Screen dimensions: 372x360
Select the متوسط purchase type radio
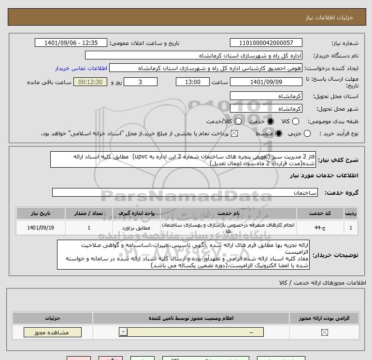point(279,133)
